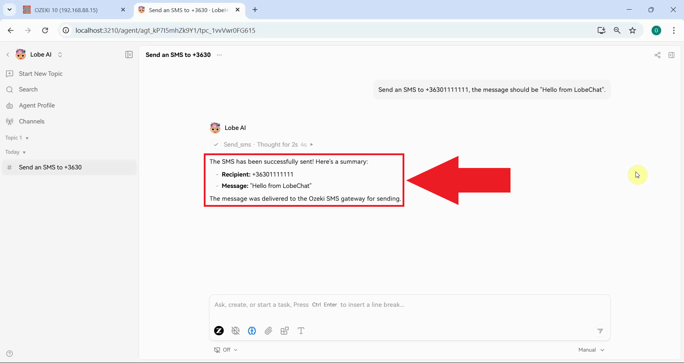
Task: Select topic 'Send an SMS to +3630'
Action: click(x=69, y=167)
